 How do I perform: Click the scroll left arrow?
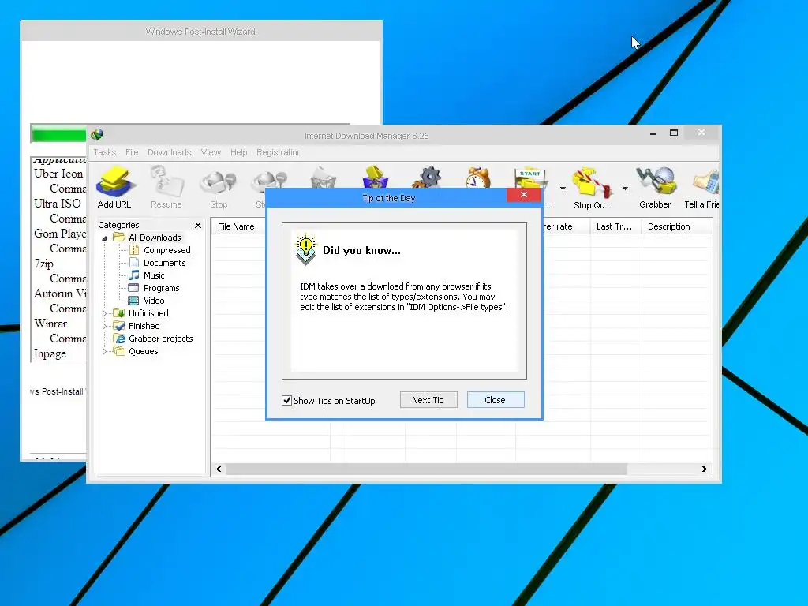tap(219, 469)
